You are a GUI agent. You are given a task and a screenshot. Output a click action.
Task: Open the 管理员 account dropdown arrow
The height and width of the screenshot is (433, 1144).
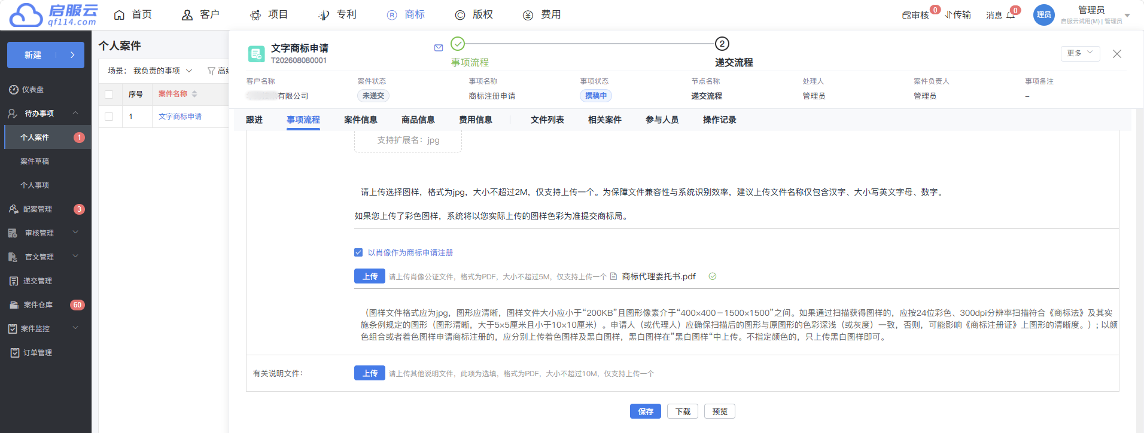pos(1127,16)
